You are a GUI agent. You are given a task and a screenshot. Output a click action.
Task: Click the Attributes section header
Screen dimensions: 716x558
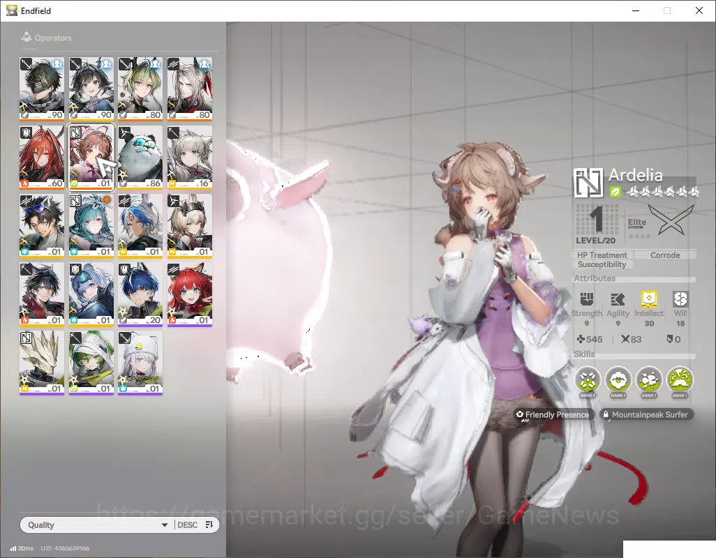(x=594, y=278)
